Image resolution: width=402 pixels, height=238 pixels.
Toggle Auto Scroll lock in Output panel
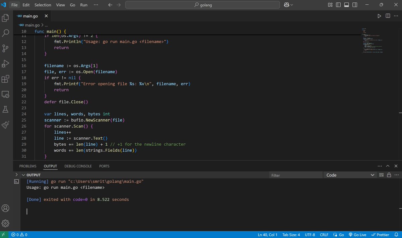(389, 175)
